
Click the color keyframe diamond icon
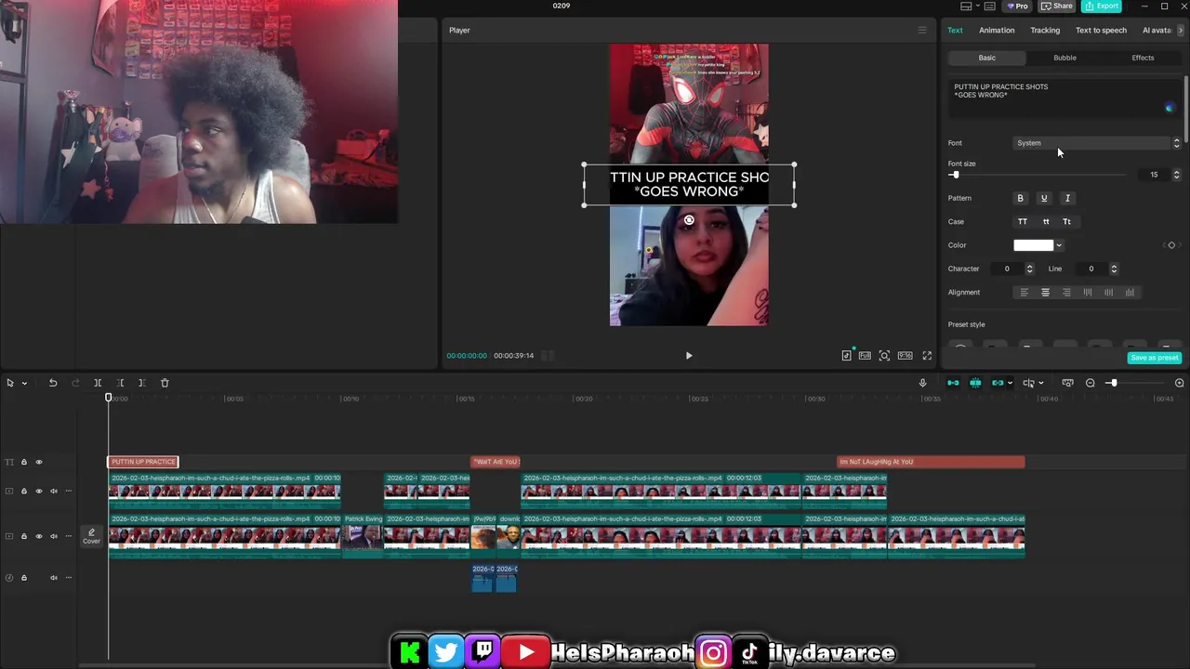[x=1171, y=245]
